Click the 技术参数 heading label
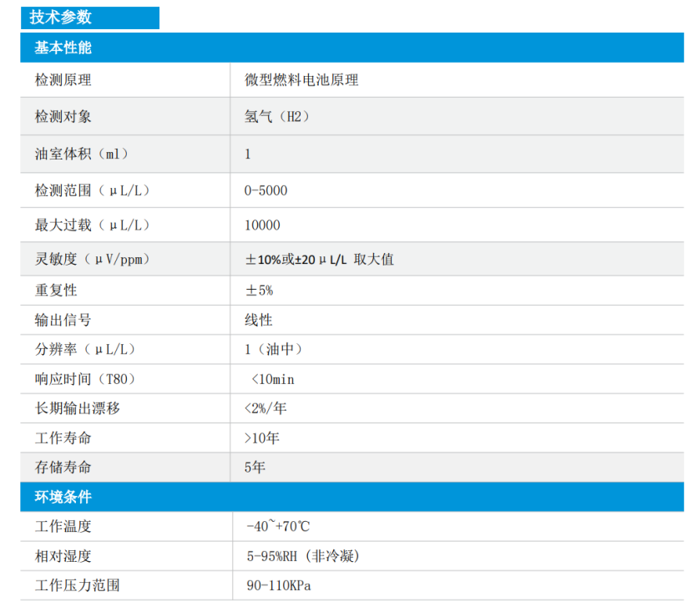Viewport: 693px width, 602px height. pyautogui.click(x=61, y=18)
